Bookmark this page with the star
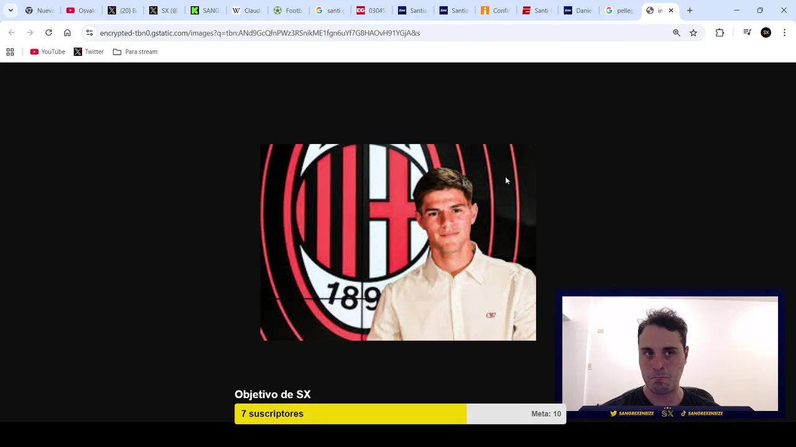 pos(693,33)
